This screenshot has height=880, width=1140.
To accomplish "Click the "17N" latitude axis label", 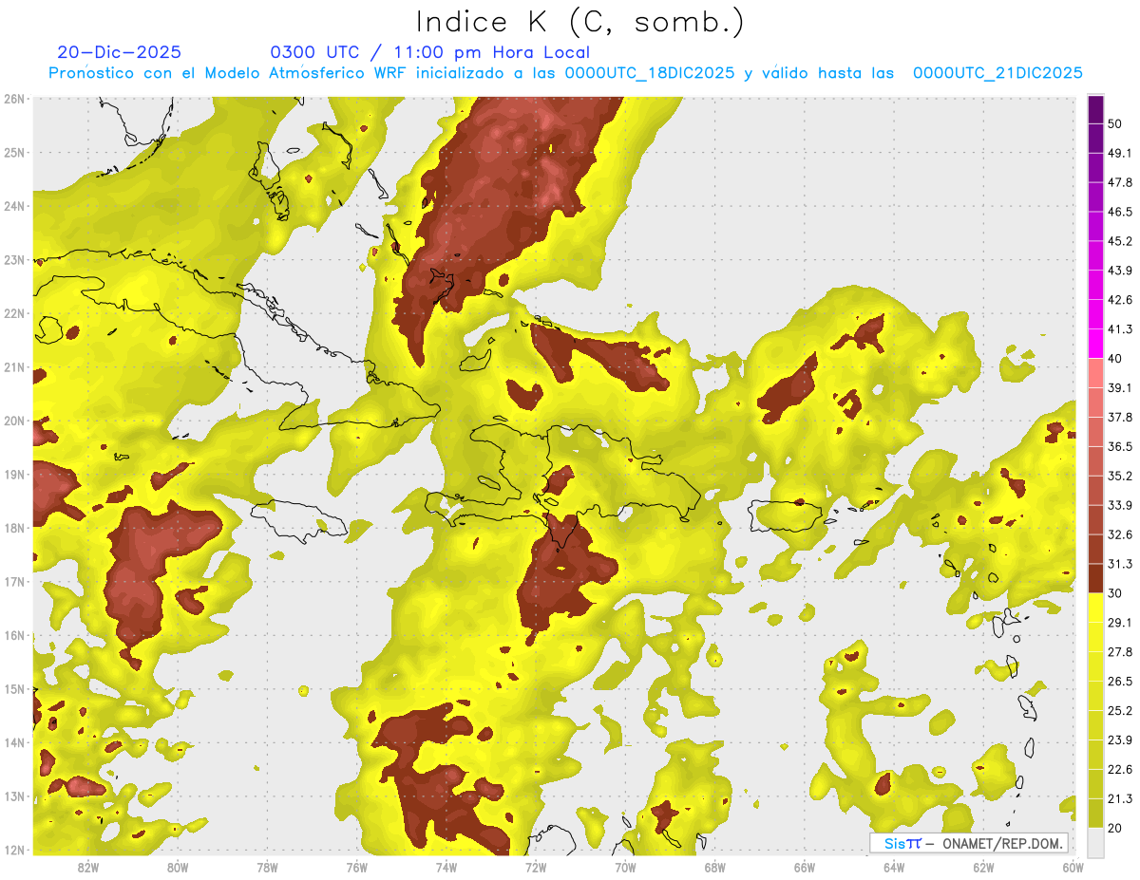I will pyautogui.click(x=14, y=582).
